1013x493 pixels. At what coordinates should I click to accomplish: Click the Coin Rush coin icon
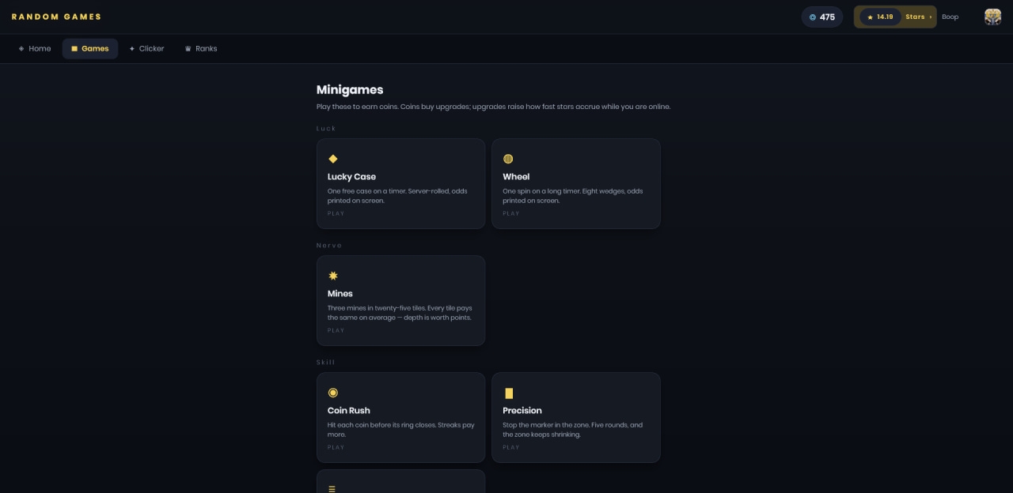point(332,393)
